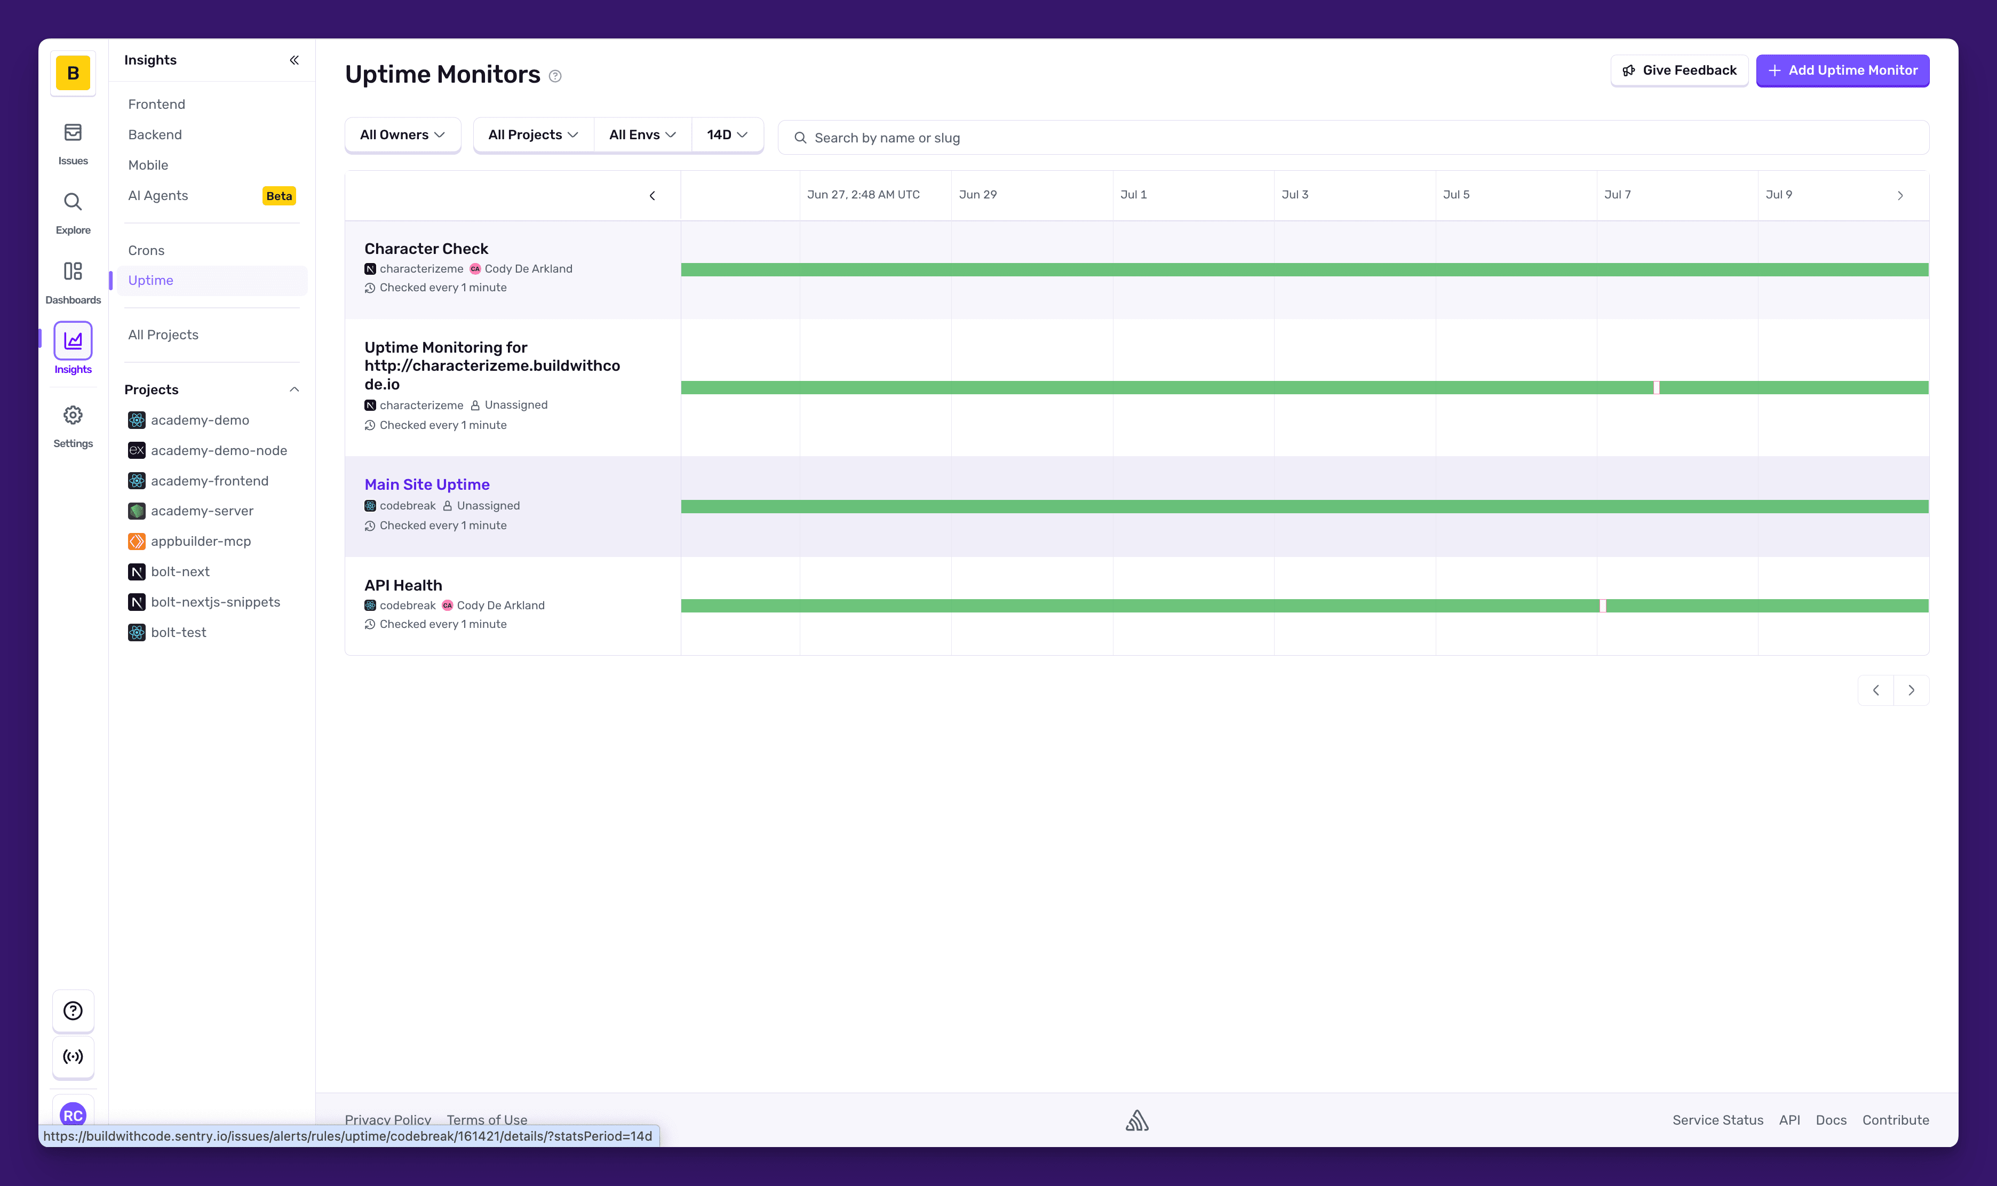Open Crons in Insights menu
This screenshot has width=1997, height=1186.
tap(146, 250)
